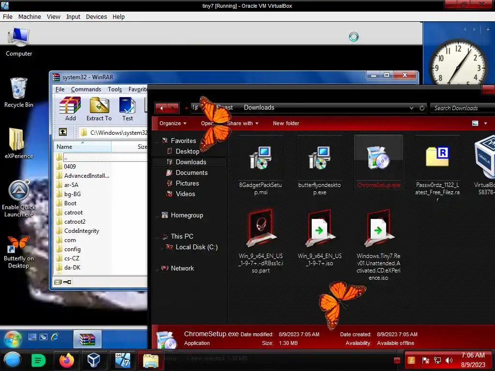Open WinRAR Tools menu
Image resolution: width=495 pixels, height=371 pixels.
115,89
